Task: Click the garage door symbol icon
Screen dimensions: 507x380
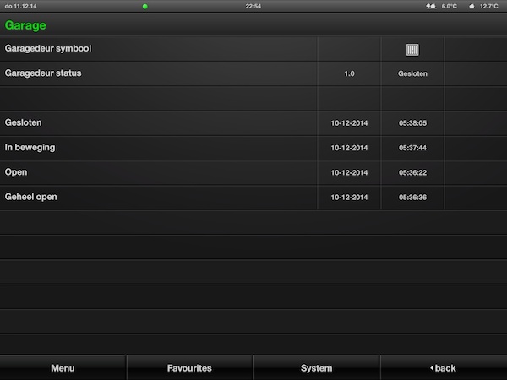Action: [412, 49]
